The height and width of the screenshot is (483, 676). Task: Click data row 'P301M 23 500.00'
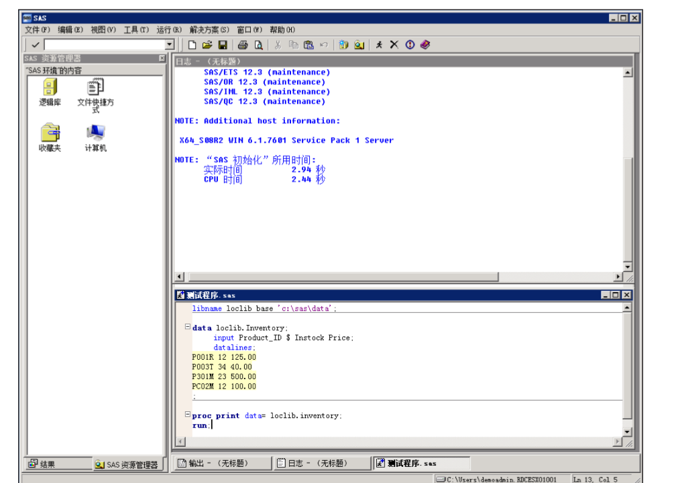224,376
